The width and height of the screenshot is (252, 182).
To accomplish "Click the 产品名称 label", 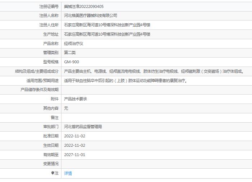I will click(x=51, y=44).
